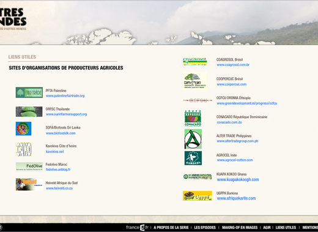Open the www.afriquekarite.com link

click(x=236, y=198)
